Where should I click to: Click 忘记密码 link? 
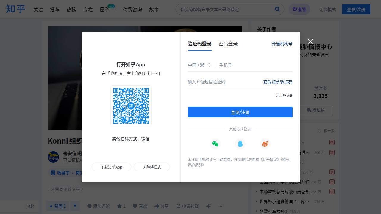284,95
